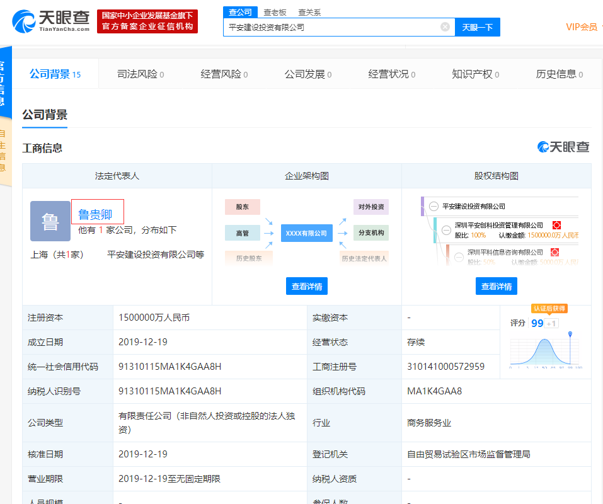603x504 pixels.
Task: Click red icon beside 深圳平安创科投资管理有限公司
Action: pos(556,226)
